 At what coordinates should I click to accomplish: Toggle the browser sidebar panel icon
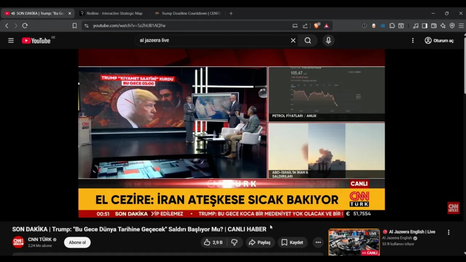[424, 25]
